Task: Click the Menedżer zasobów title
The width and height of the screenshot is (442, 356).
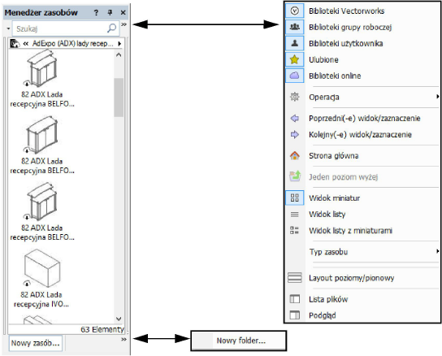Action: (x=41, y=13)
